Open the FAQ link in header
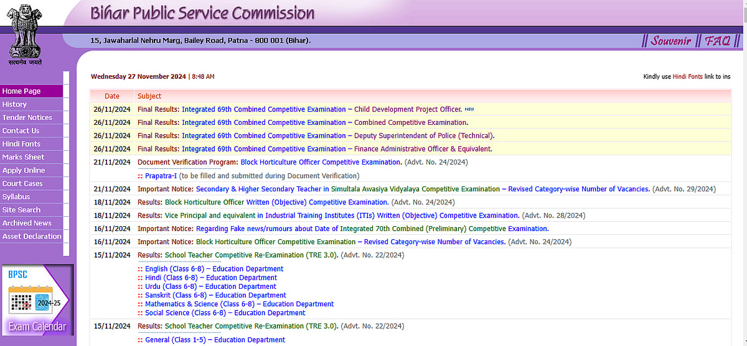 tap(718, 41)
